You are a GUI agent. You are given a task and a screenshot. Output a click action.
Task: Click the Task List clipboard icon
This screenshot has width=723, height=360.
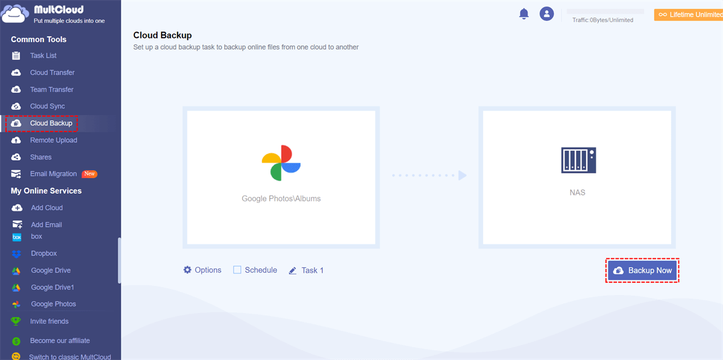pos(16,55)
